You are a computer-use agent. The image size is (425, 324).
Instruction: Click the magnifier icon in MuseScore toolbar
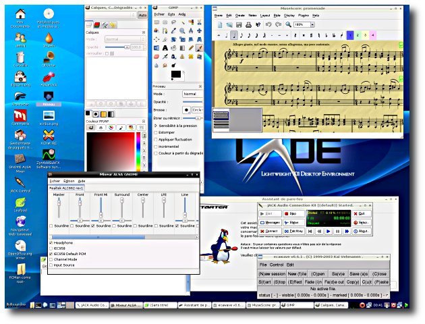point(289,25)
